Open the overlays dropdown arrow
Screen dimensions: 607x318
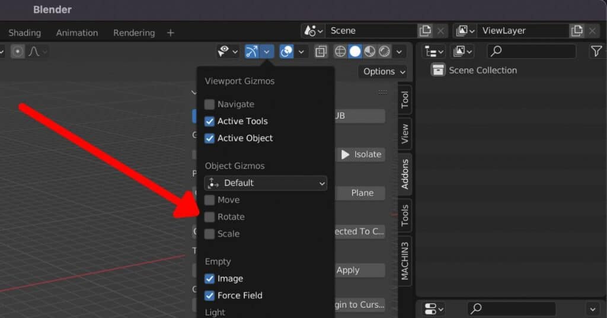pos(301,52)
